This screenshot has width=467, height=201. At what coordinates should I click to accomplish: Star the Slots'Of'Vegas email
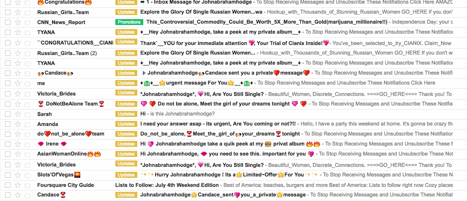coord(18,175)
